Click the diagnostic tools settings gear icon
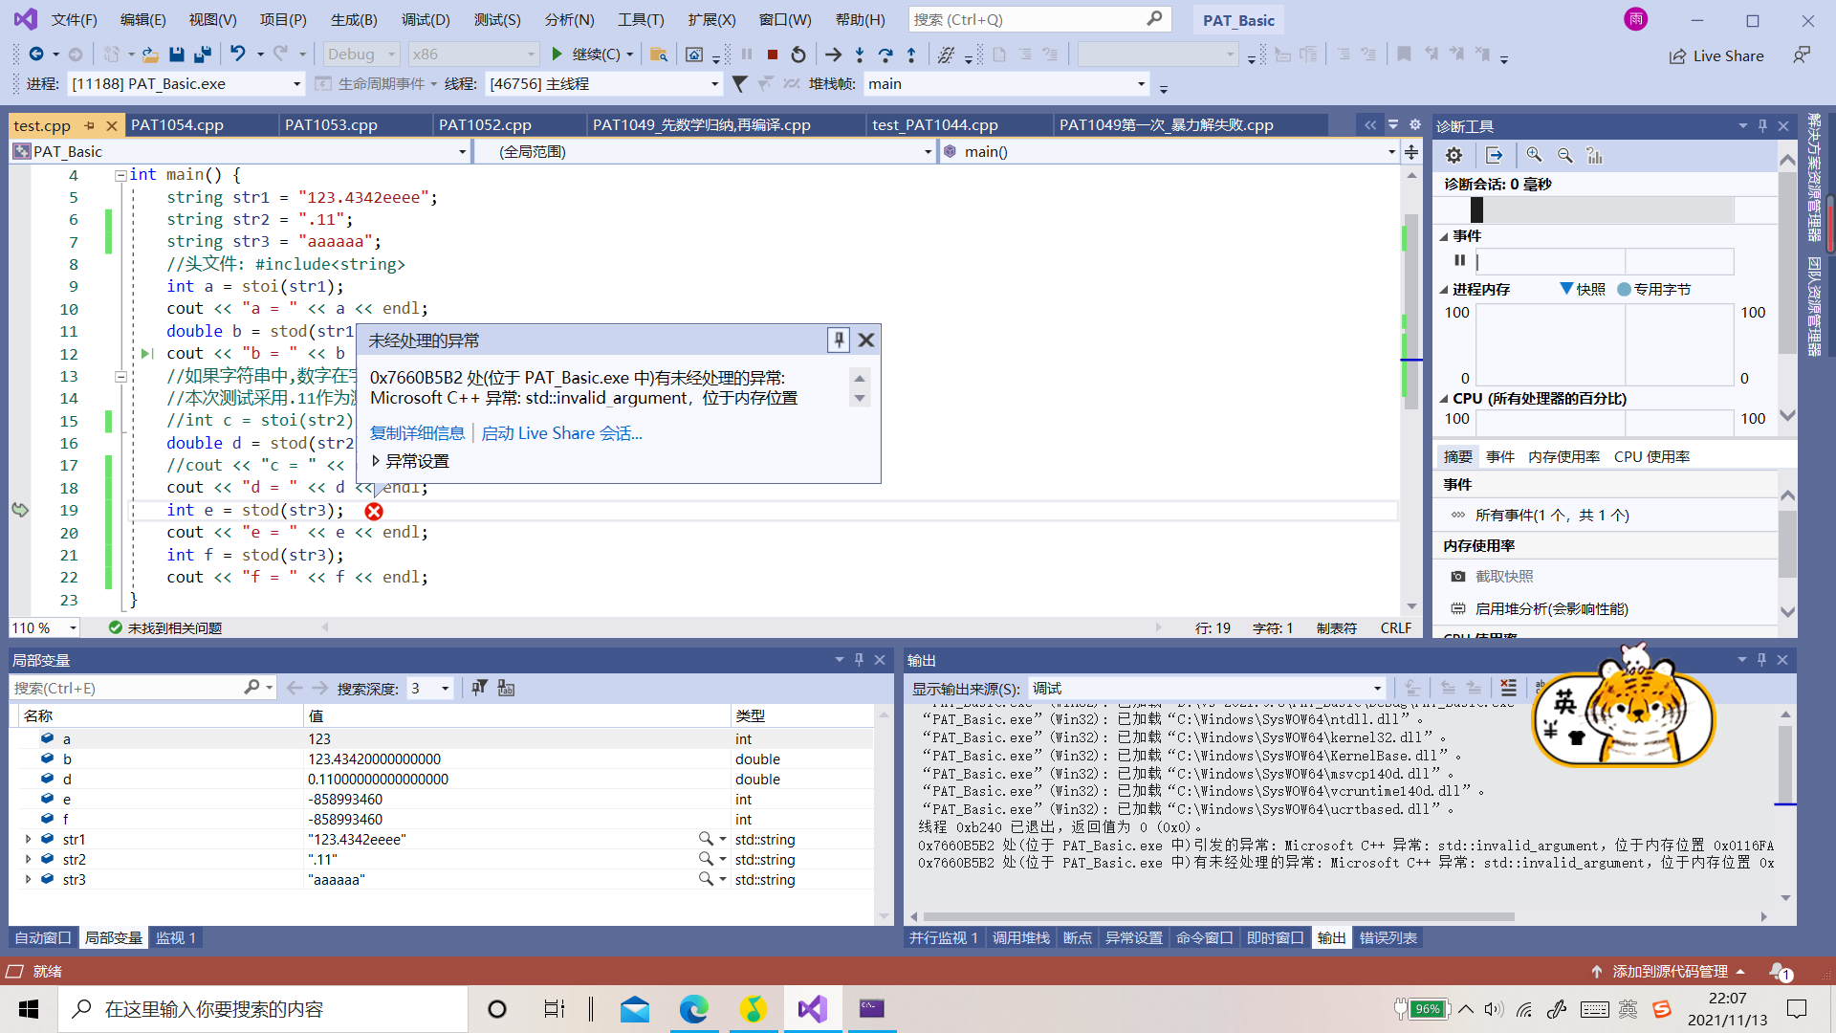The width and height of the screenshot is (1836, 1033). (x=1453, y=155)
